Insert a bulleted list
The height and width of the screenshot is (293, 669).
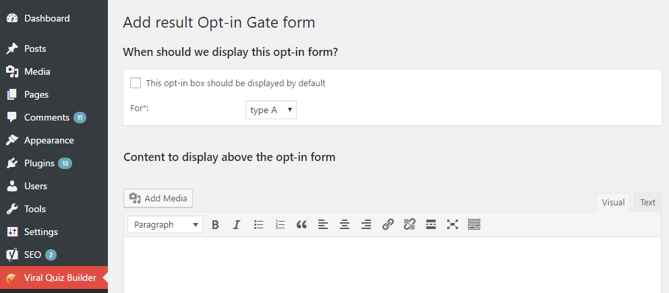258,225
